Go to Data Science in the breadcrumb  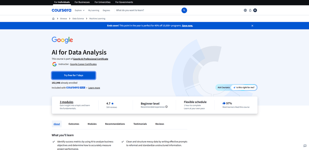tap(78, 19)
